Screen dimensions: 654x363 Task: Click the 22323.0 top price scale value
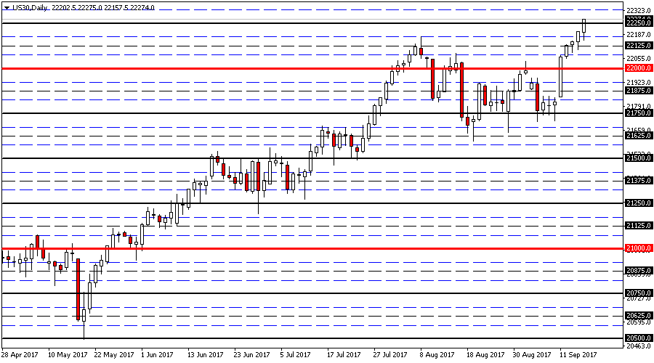click(x=637, y=12)
